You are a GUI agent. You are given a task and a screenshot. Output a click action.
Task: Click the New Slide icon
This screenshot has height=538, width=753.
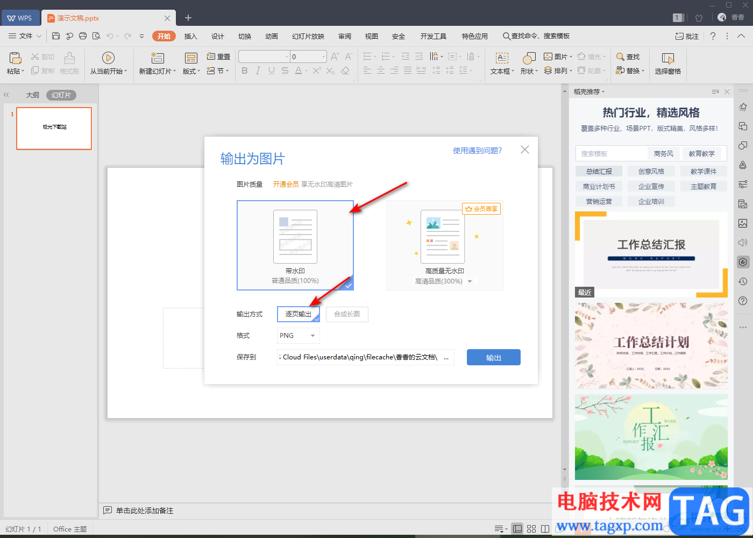click(x=157, y=58)
